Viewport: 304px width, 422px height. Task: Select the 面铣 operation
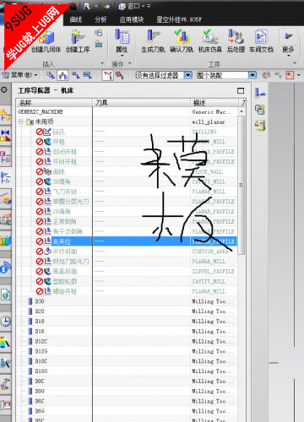(x=58, y=171)
